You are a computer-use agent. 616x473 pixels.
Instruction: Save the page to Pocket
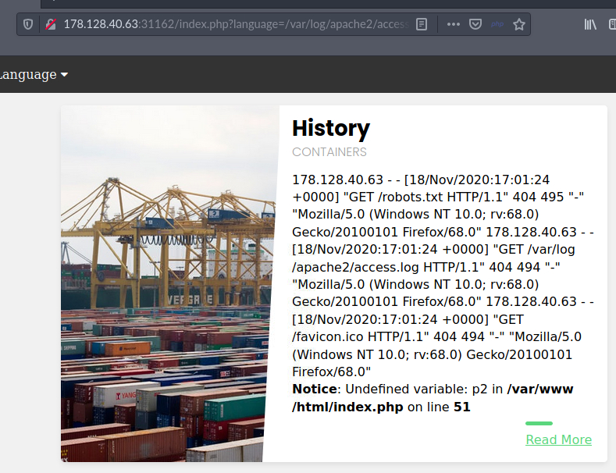point(475,24)
